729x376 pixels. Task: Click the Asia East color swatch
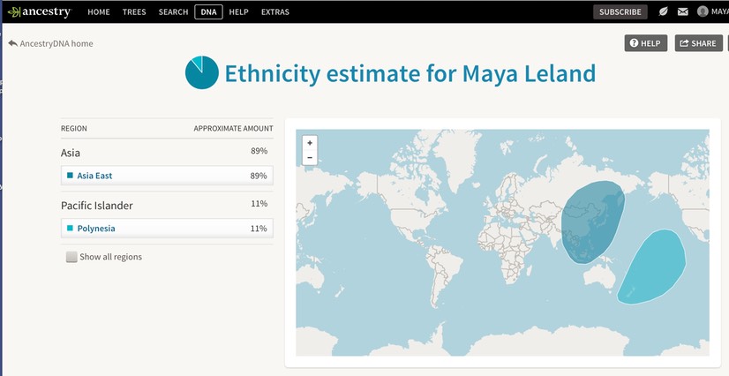click(71, 176)
